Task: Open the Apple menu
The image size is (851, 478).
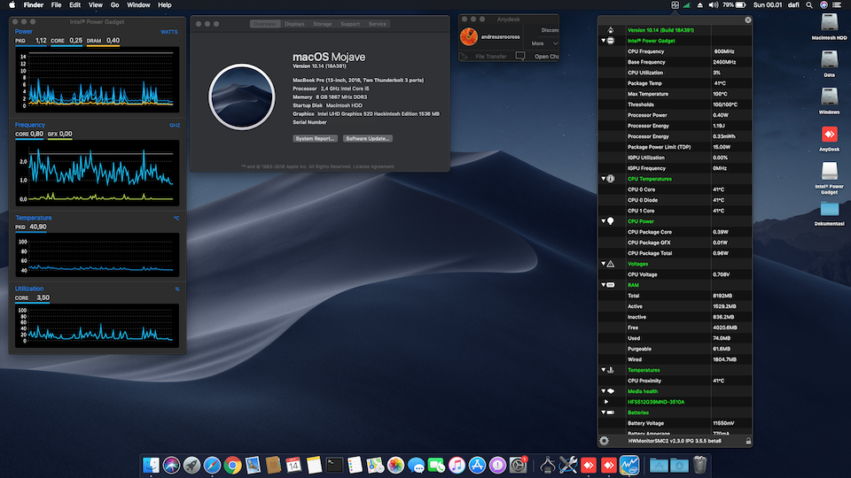Action: click(12, 5)
